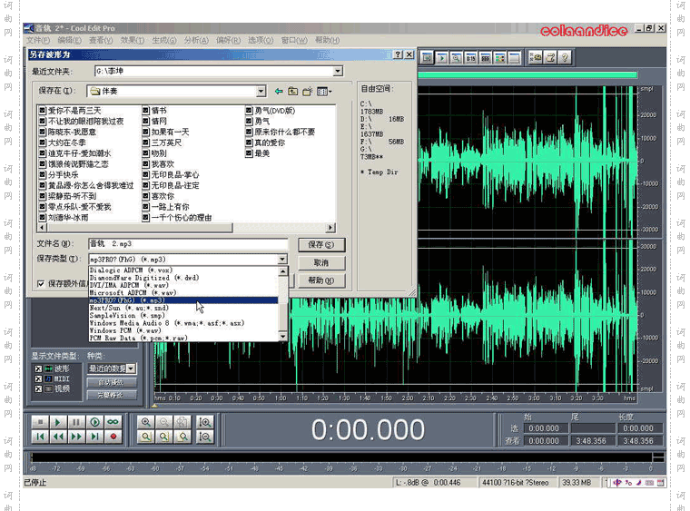Click format list scroll down arrow
The width and height of the screenshot is (690, 511).
pyautogui.click(x=283, y=337)
